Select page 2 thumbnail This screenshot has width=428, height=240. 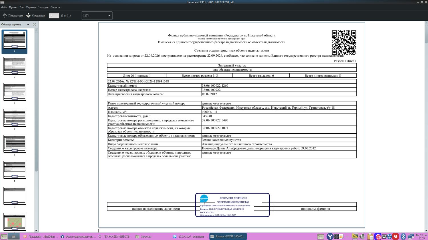tap(15, 66)
